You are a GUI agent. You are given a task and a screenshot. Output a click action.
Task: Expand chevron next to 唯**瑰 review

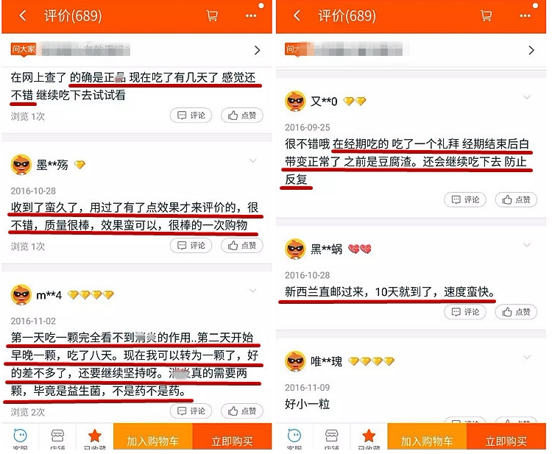(x=527, y=358)
